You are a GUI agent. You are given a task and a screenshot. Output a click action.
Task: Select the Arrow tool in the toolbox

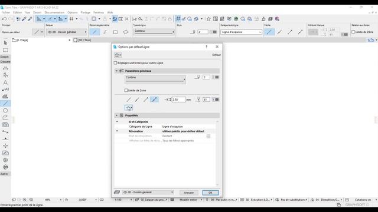coord(5,43)
